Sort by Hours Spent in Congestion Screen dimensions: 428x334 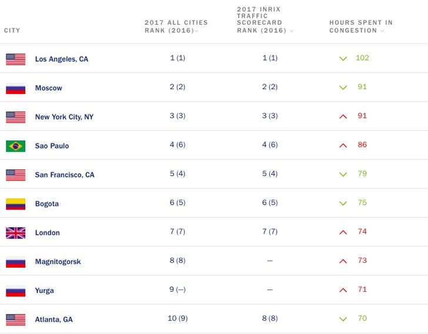[360, 27]
